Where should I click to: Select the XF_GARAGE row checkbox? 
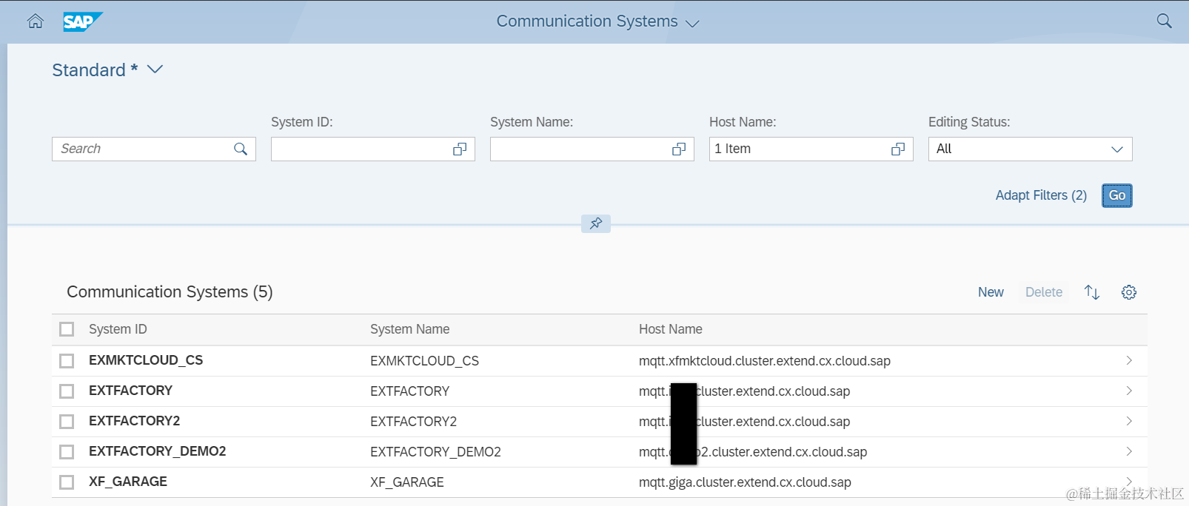pyautogui.click(x=67, y=482)
